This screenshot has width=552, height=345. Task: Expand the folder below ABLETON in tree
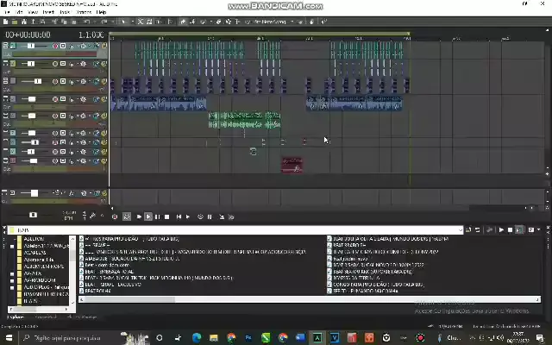click(12, 246)
